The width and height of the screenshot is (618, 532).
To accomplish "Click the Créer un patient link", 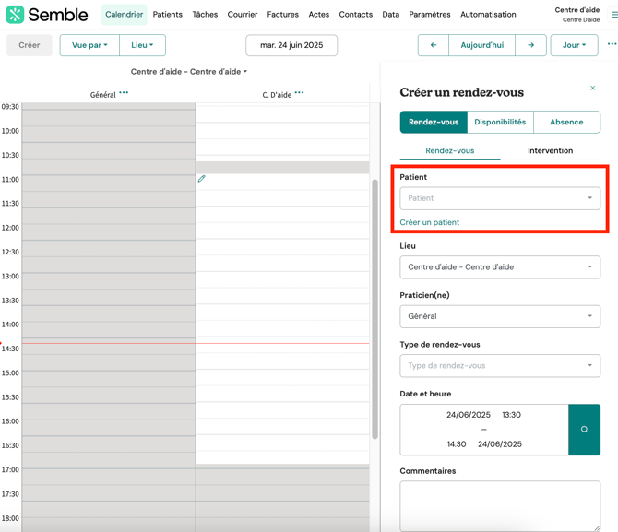I will (429, 222).
